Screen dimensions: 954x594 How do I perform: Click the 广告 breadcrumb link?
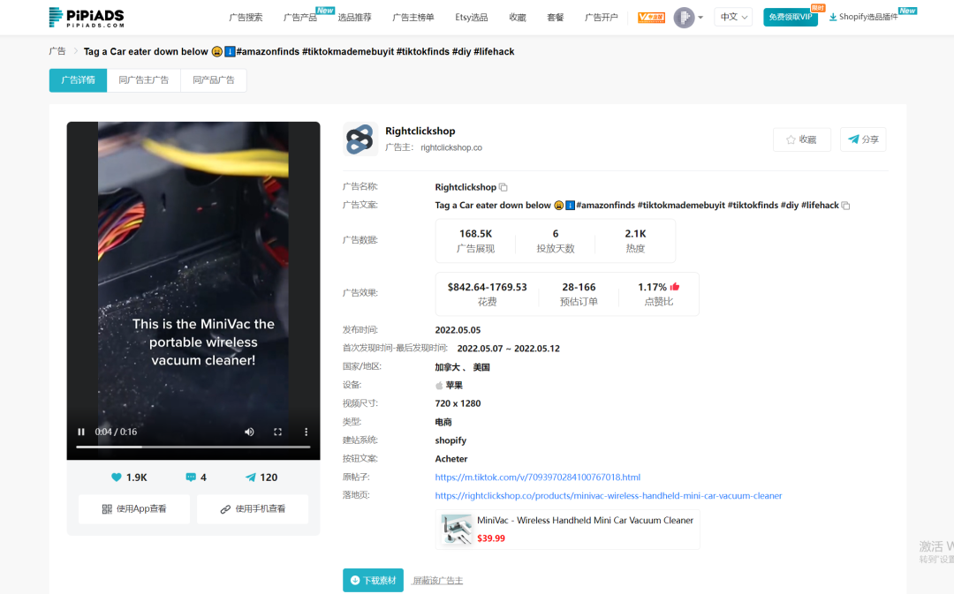click(57, 51)
